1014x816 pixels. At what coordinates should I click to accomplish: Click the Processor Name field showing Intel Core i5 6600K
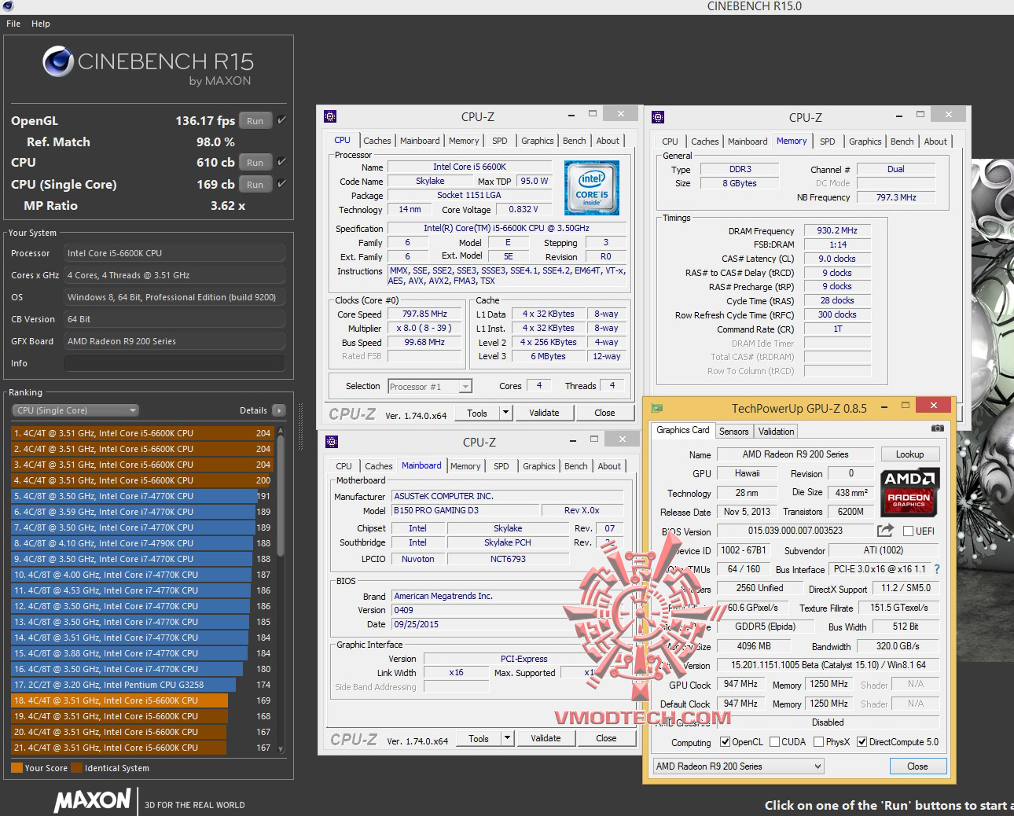pyautogui.click(x=469, y=167)
